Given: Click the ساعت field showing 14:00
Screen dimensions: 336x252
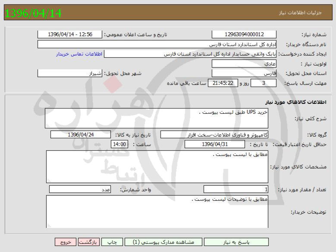Looking at the screenshot, I should point(120,144).
